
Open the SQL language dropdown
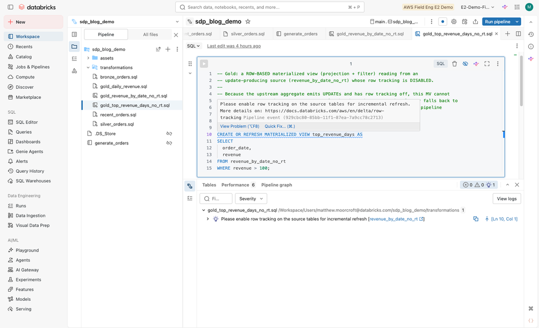coord(193,46)
